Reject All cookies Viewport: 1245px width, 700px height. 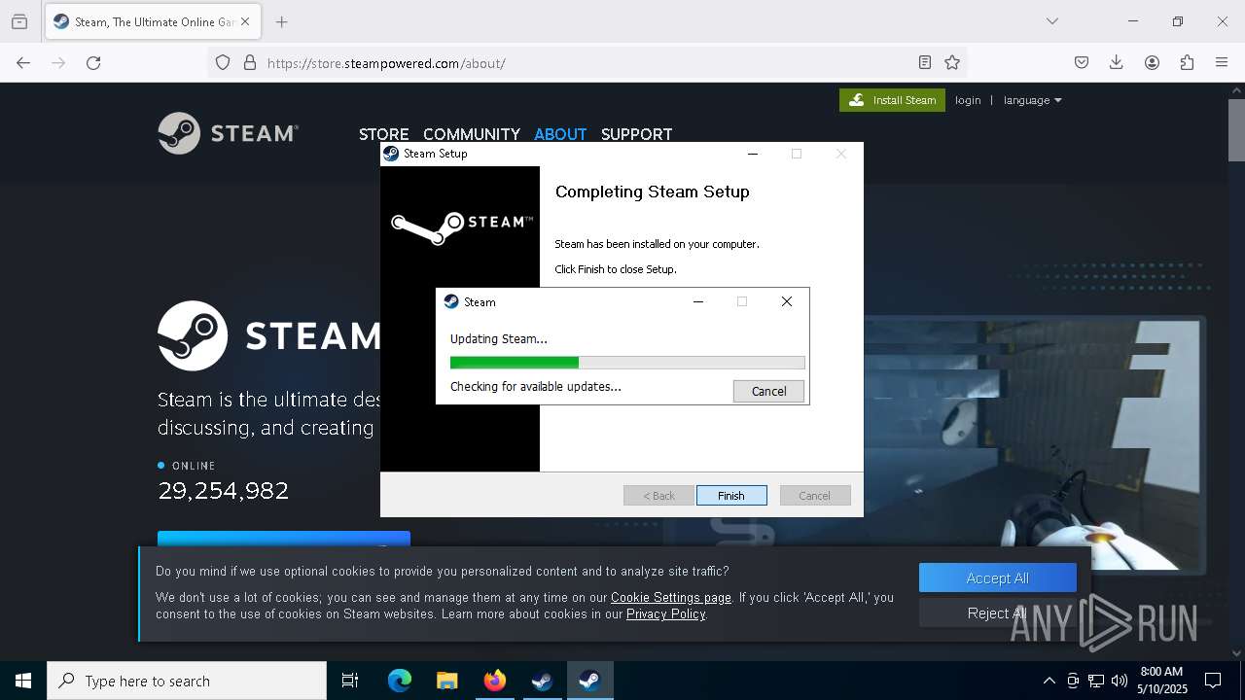coord(997,612)
